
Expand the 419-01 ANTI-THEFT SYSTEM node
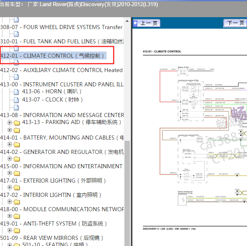pyautogui.click(x=9, y=216)
